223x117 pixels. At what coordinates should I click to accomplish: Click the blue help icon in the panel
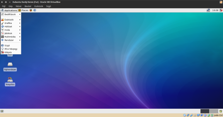click(35, 10)
